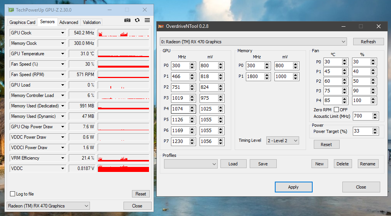Click the OverdriveNTool title bar icon

coord(161,26)
